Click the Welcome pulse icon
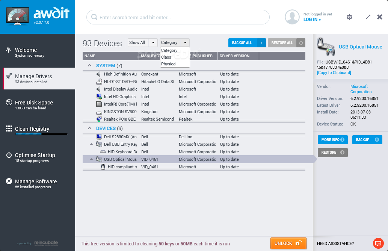This screenshot has height=251, width=388. tap(9, 50)
